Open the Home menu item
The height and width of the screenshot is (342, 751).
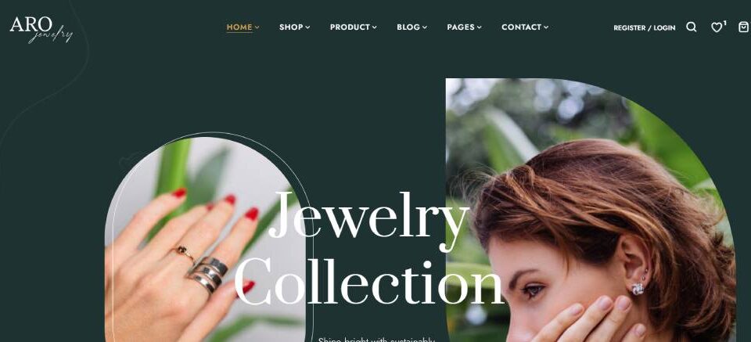(239, 27)
